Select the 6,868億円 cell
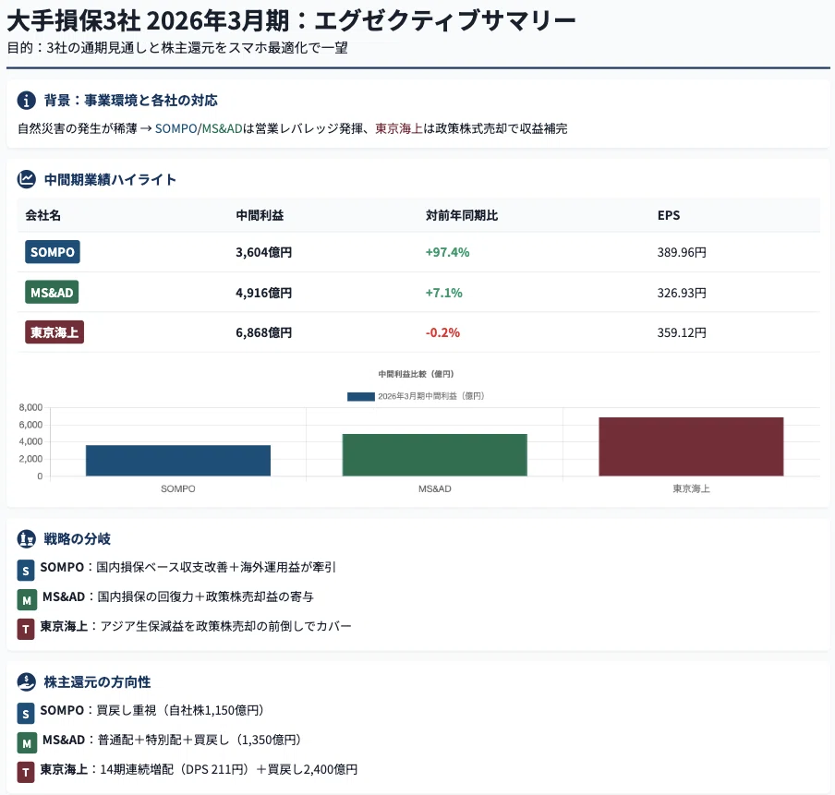 click(x=263, y=332)
